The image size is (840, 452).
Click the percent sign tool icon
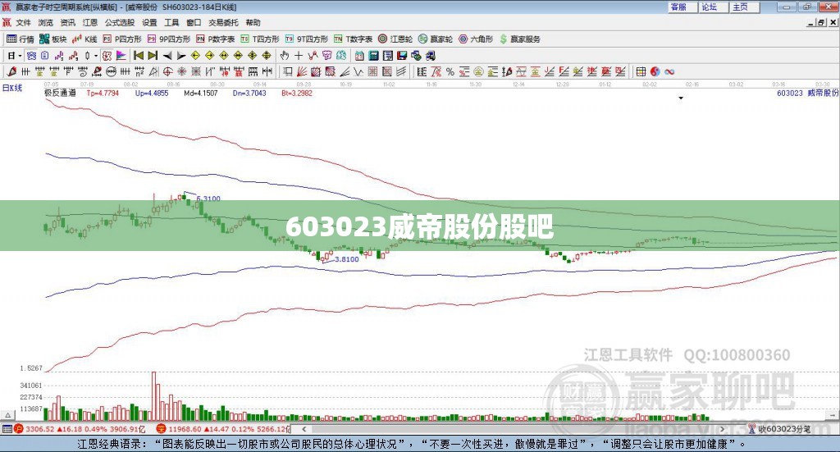[x=450, y=71]
